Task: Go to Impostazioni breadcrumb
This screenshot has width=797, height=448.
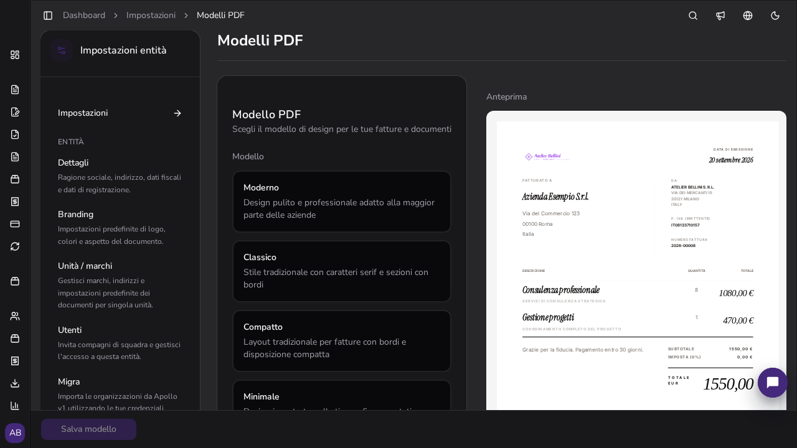Action: [x=151, y=16]
